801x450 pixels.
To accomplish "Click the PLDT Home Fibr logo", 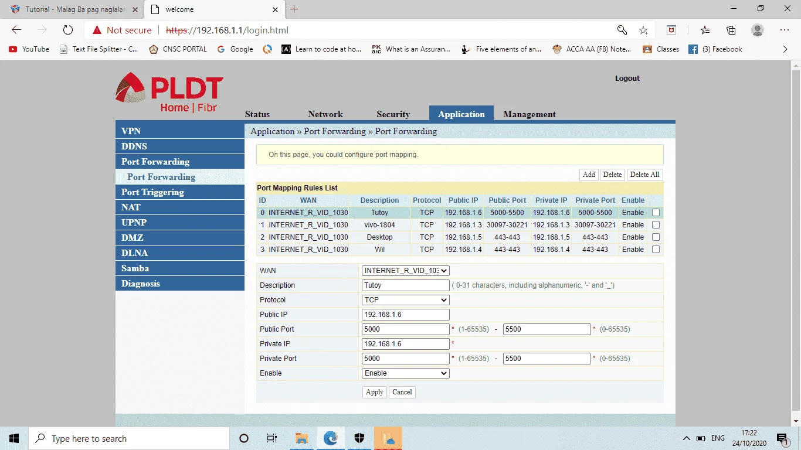I will (169, 92).
